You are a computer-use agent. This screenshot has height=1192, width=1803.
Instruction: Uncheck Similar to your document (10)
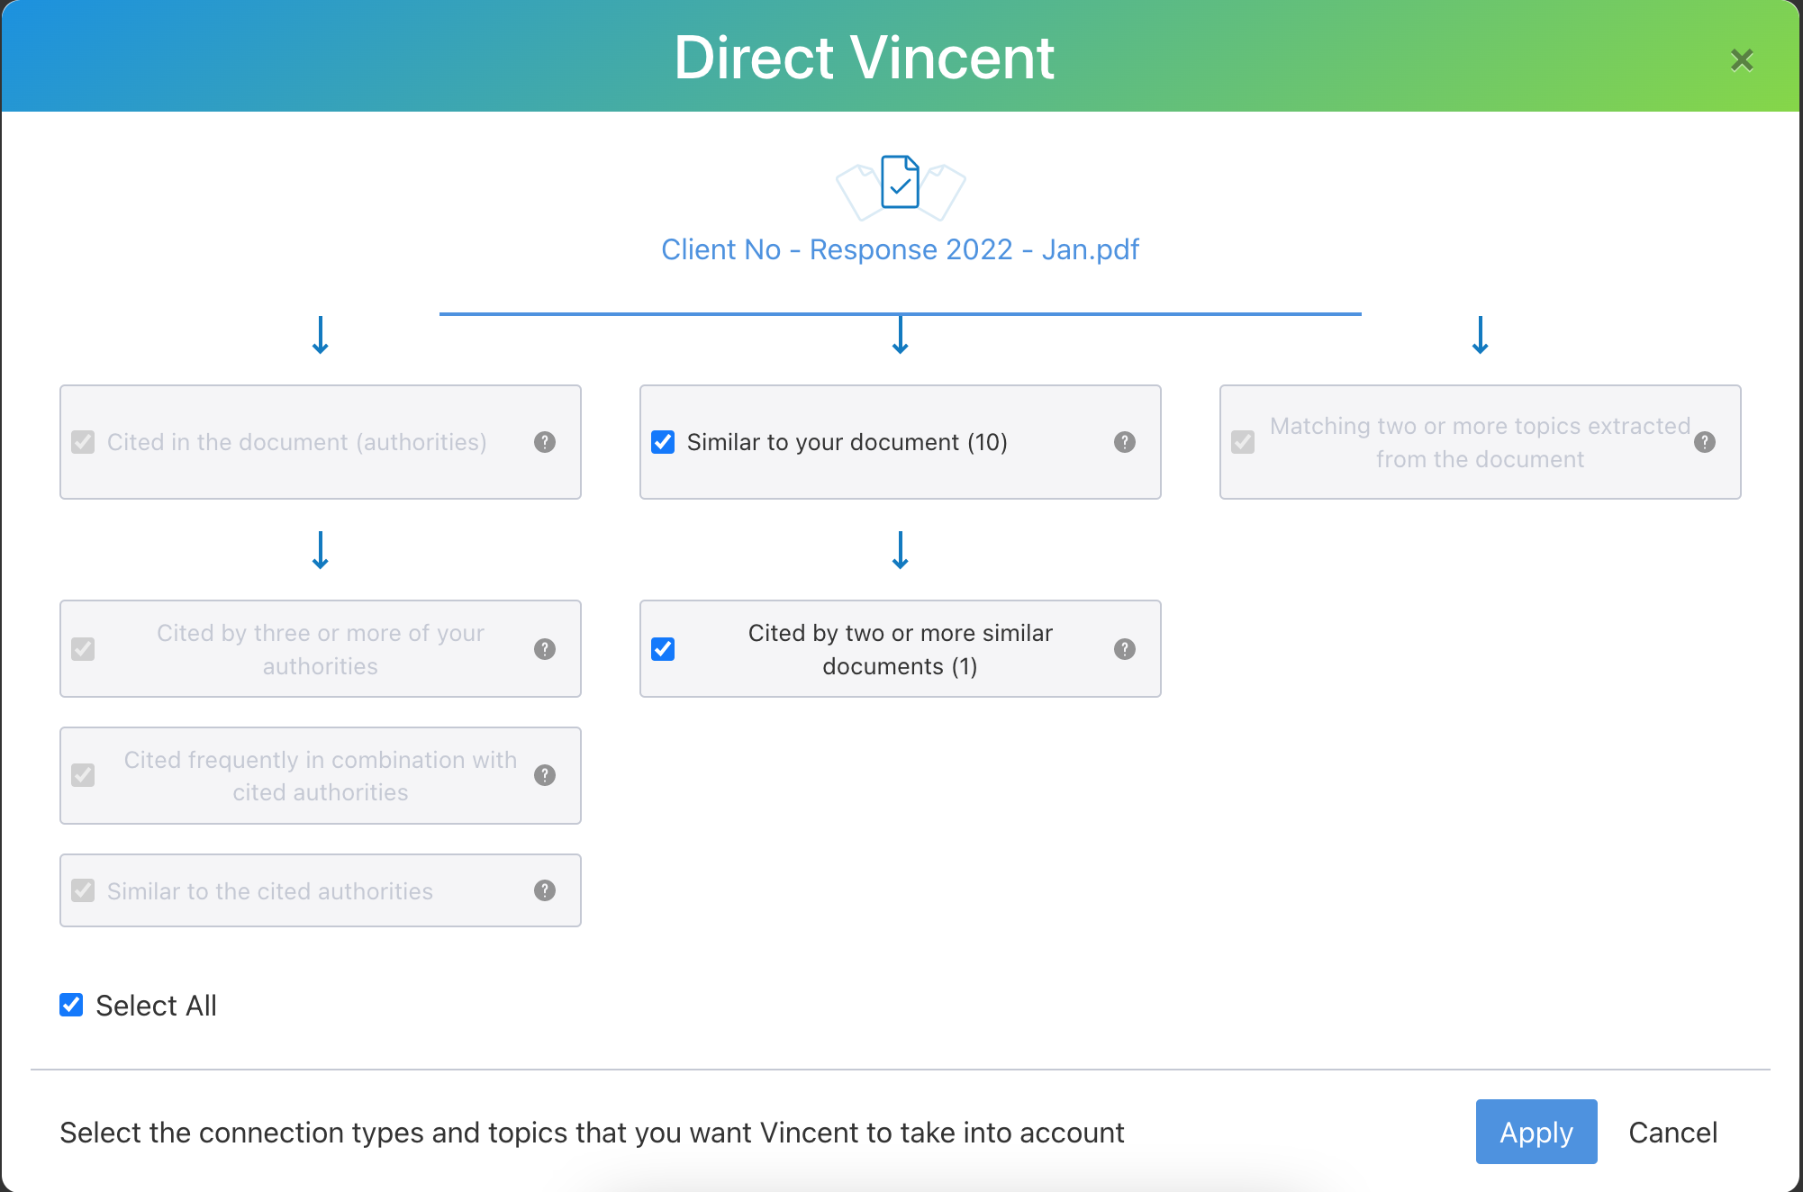(x=663, y=442)
